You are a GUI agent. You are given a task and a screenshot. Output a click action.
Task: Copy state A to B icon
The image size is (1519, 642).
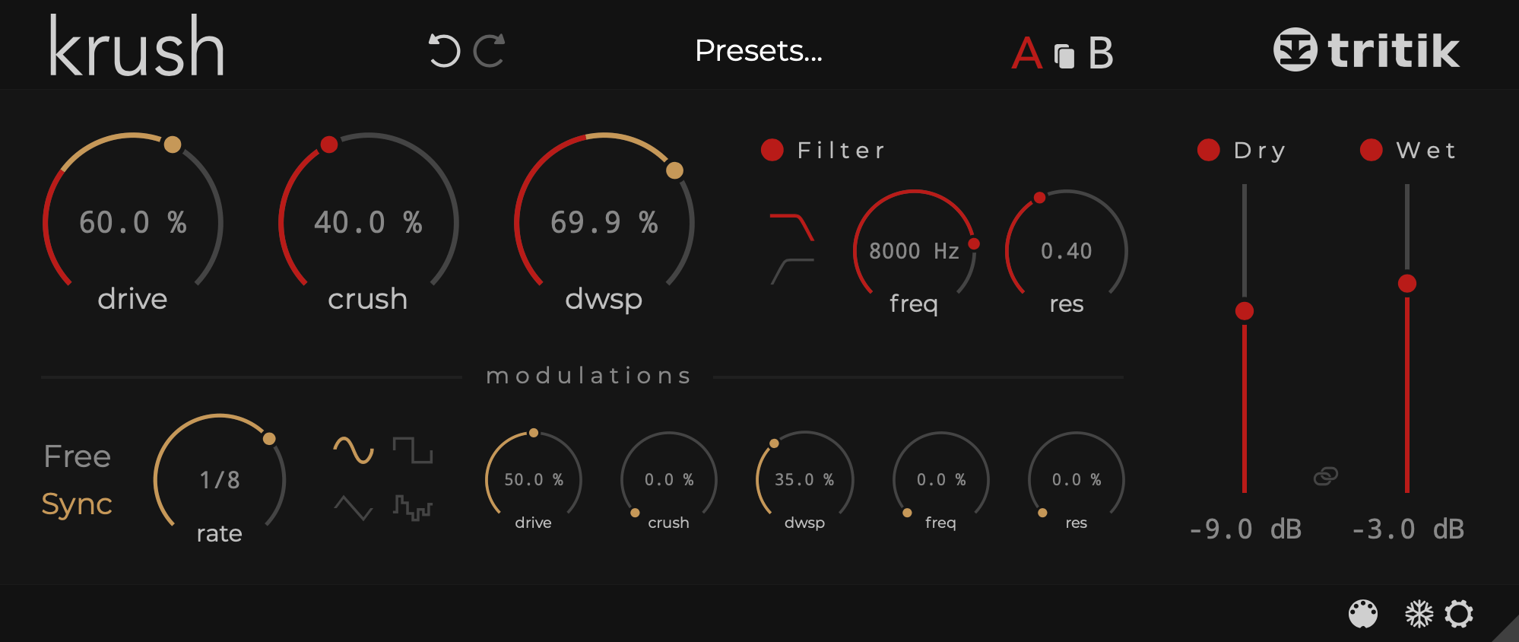(1064, 56)
